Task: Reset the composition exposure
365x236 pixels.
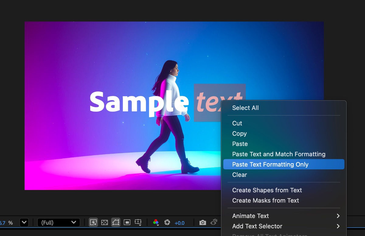Action: (167, 223)
